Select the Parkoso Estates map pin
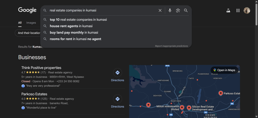Image resolution: width=258 pixels, height=118 pixels. pyautogui.click(x=221, y=93)
